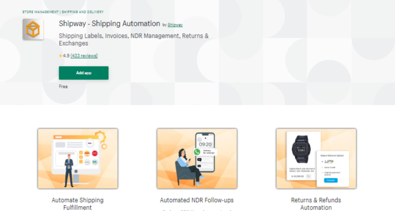
Task: Click the Returns & Refunds Automation caption
Action: pos(316,204)
